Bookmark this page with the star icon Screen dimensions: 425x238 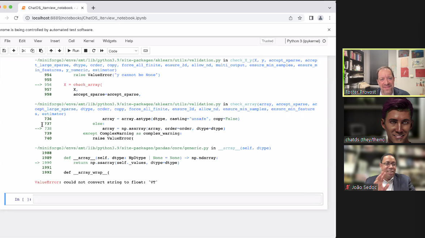click(x=300, y=18)
